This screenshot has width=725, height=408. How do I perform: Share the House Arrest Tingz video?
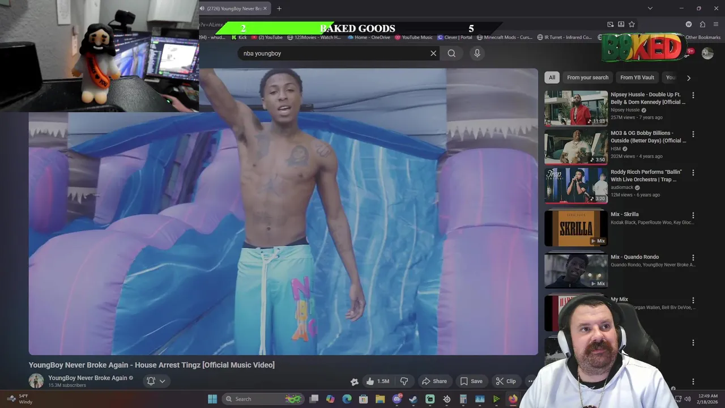pos(434,381)
